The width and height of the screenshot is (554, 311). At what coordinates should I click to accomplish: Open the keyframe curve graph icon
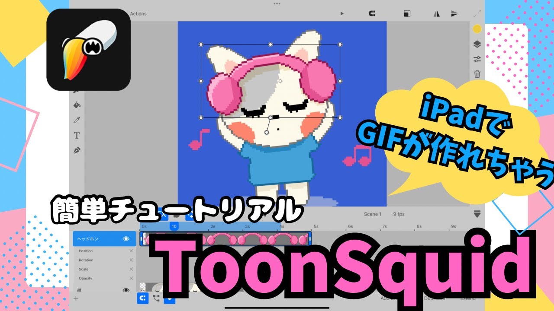(x=156, y=298)
